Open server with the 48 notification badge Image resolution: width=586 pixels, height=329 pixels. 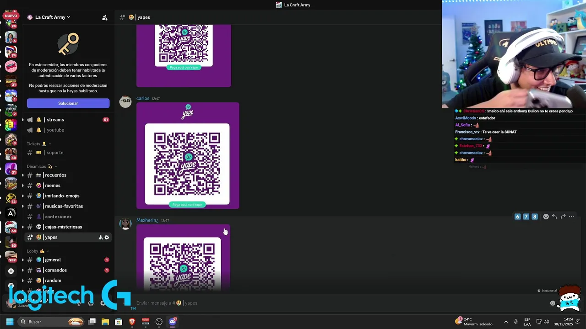[x=11, y=154]
